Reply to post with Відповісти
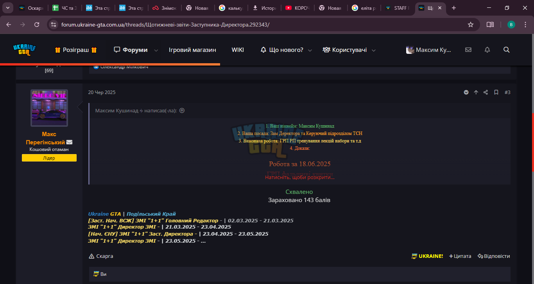The height and width of the screenshot is (284, 534). (x=494, y=256)
